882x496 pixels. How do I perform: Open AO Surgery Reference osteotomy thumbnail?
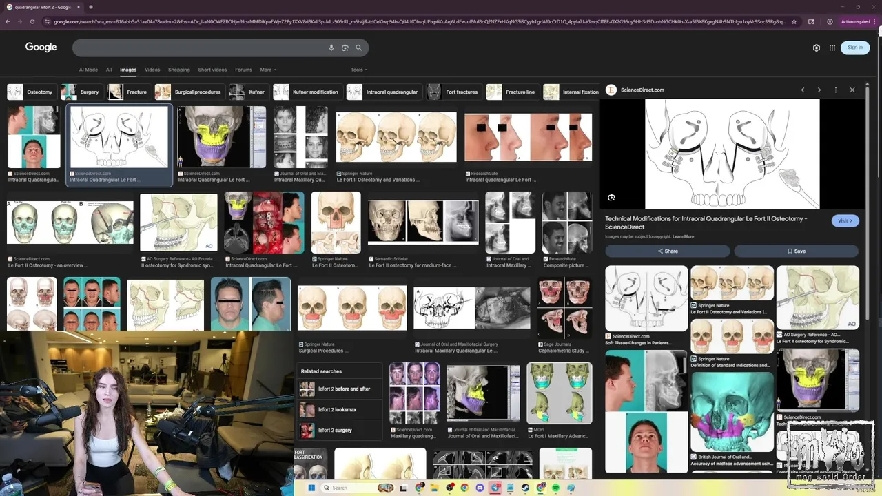(x=178, y=223)
